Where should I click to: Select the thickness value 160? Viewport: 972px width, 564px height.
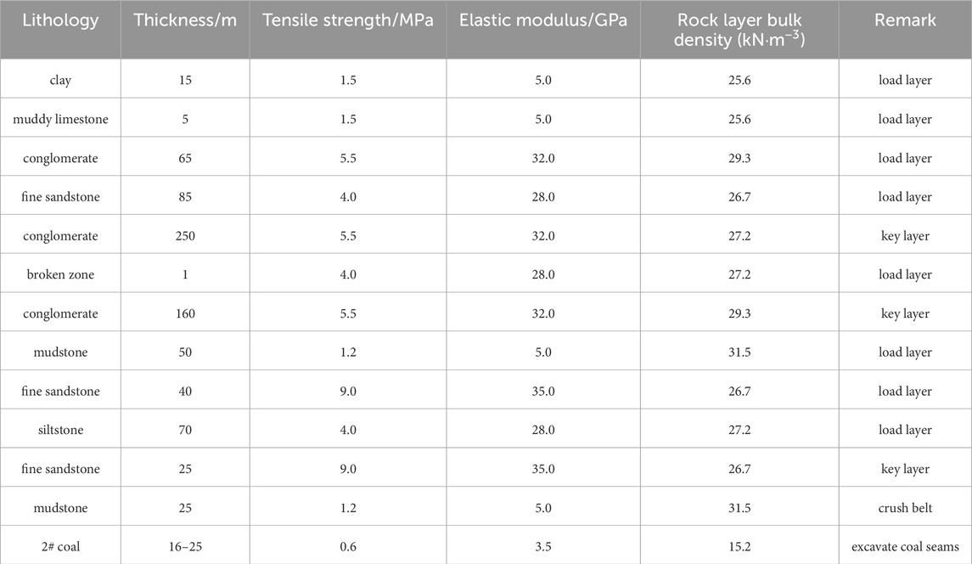(x=185, y=314)
